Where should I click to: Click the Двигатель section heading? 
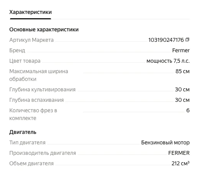[x=23, y=132]
